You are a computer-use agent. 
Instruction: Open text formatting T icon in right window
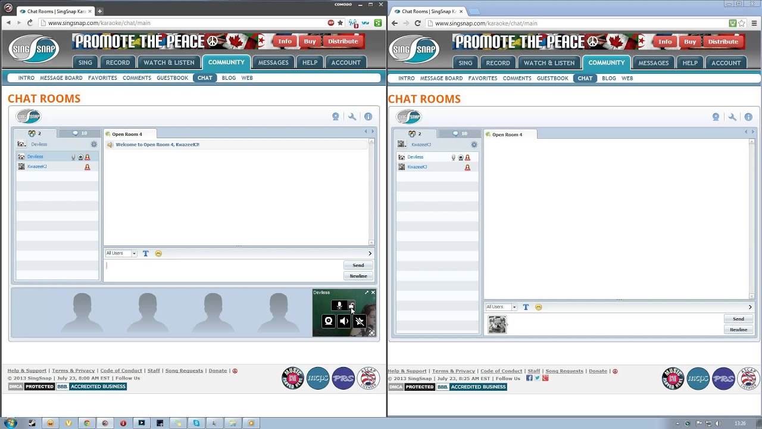click(526, 307)
